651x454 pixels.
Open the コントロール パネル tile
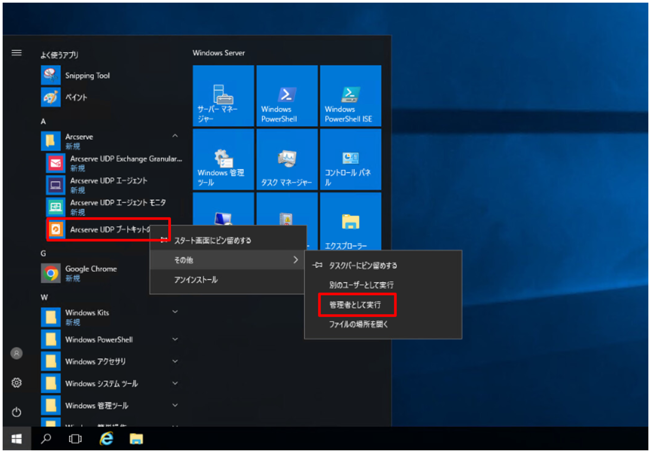point(350,159)
